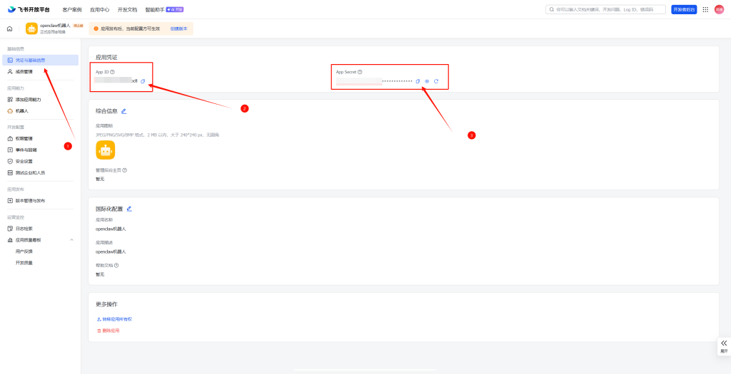Open the App ID help tooltip icon
The width and height of the screenshot is (731, 374).
pyautogui.click(x=112, y=72)
